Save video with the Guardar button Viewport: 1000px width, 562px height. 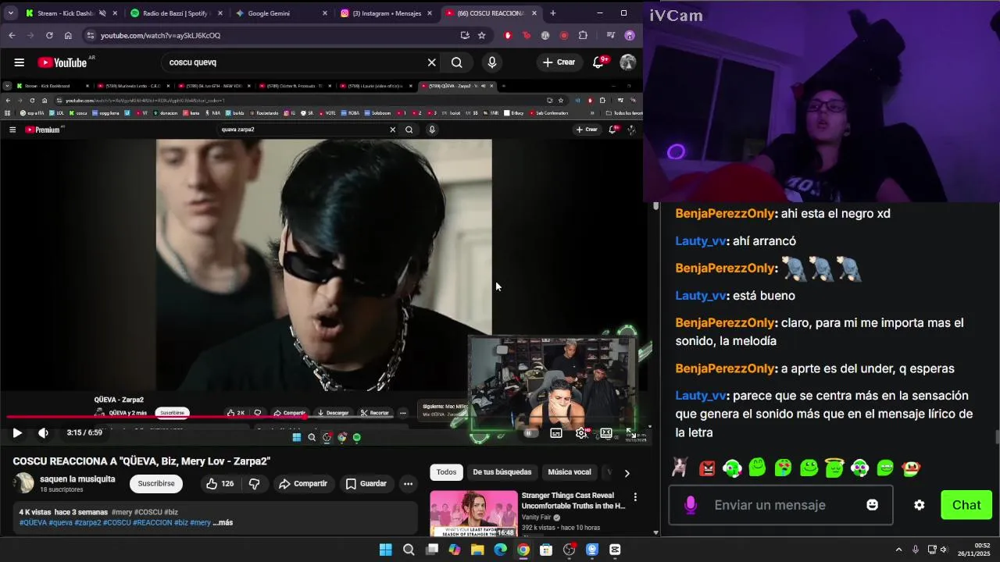coord(366,483)
